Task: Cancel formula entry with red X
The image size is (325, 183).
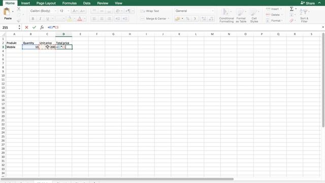Action: pos(26,27)
